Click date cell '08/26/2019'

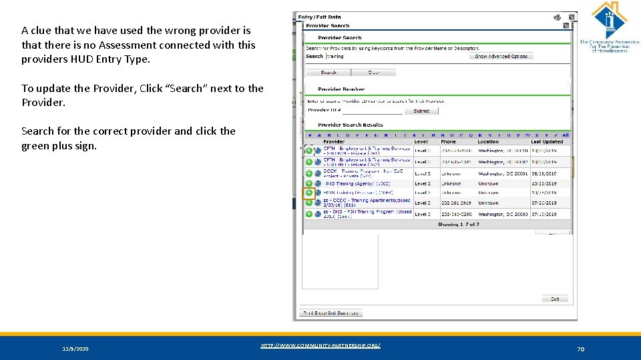544,173
